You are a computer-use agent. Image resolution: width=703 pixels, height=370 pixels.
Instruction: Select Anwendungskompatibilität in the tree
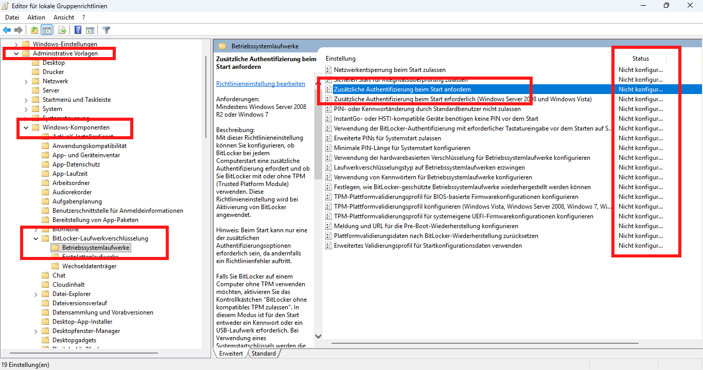(90, 146)
